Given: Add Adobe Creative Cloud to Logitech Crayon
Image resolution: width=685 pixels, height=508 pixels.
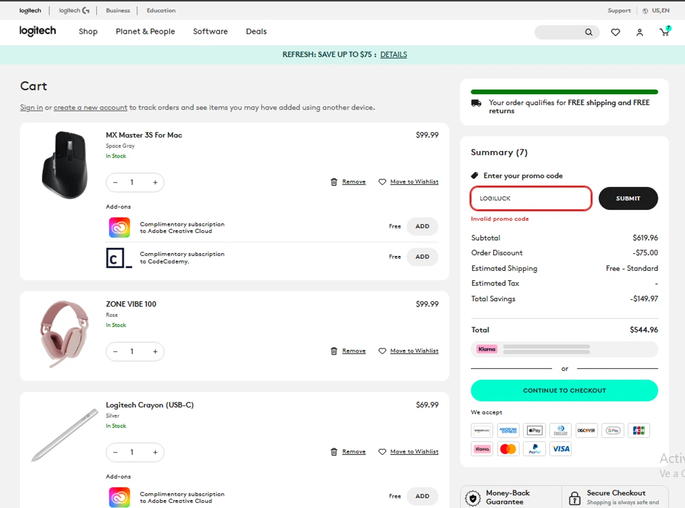Looking at the screenshot, I should [422, 496].
